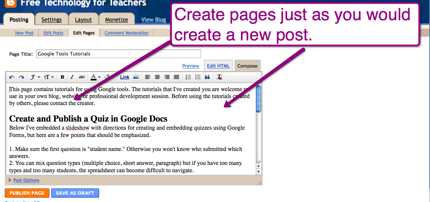Apply strikethrough formatting

pyautogui.click(x=82, y=77)
